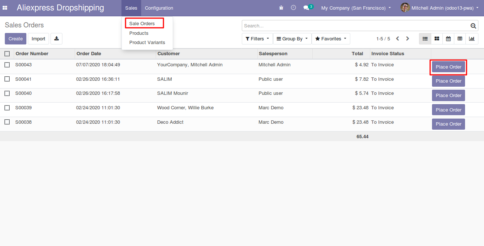Screen dimensions: 484x246
Task: Open the Group By dropdown
Action: (292, 39)
